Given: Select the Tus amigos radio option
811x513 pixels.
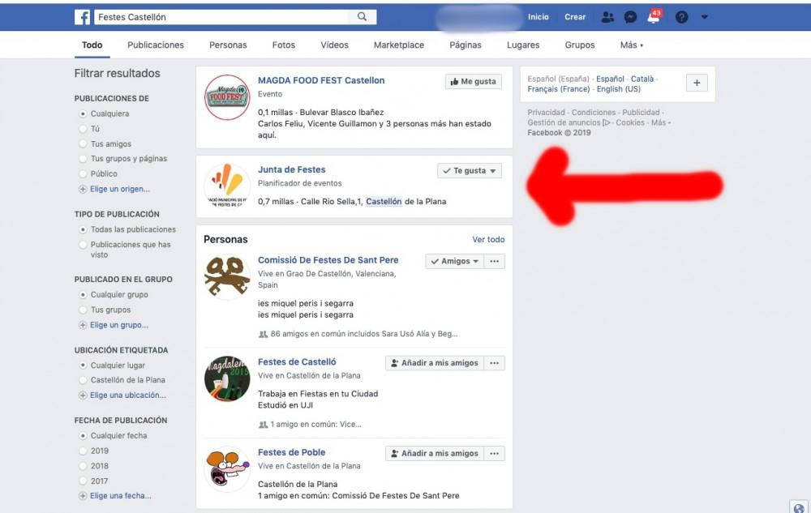Looking at the screenshot, I should click(x=83, y=144).
